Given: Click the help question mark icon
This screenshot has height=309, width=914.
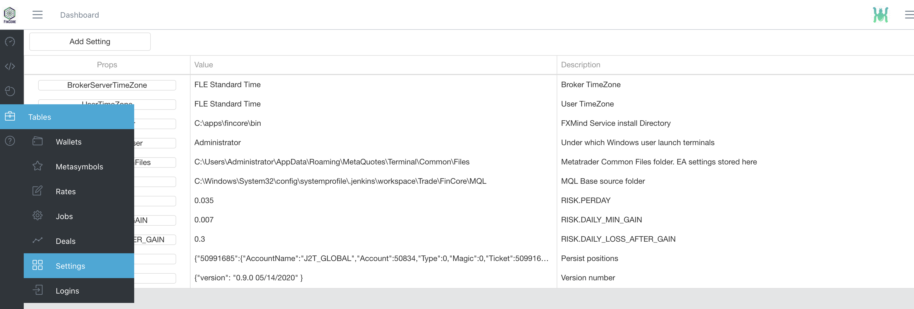Looking at the screenshot, I should (10, 141).
